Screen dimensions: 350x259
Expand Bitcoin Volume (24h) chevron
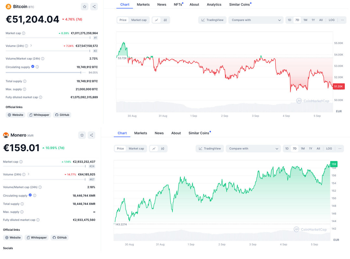click(x=31, y=46)
